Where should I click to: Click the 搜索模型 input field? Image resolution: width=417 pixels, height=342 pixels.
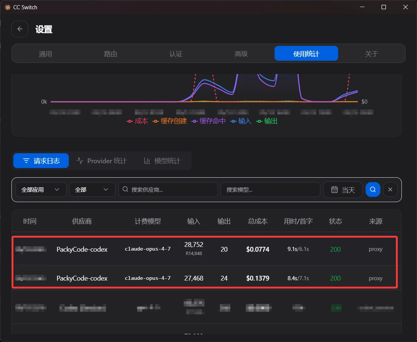[x=270, y=190]
